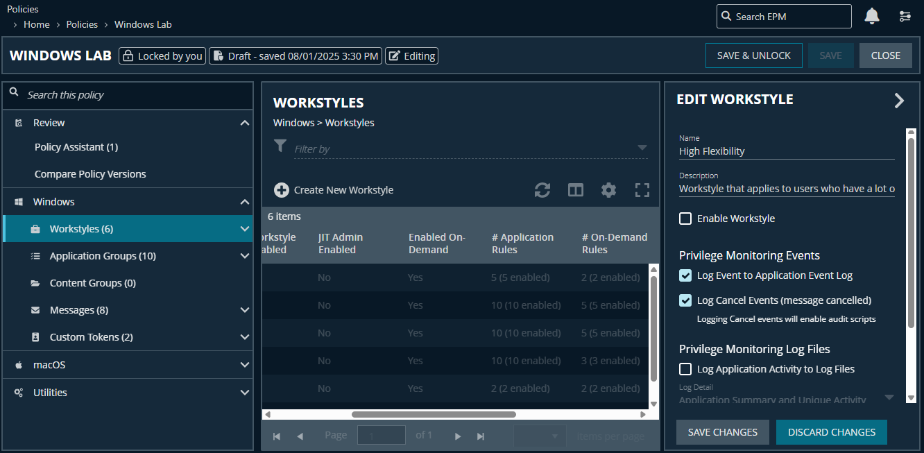Enable Log Application Activity to Log Files
The image size is (924, 453).
pyautogui.click(x=685, y=369)
